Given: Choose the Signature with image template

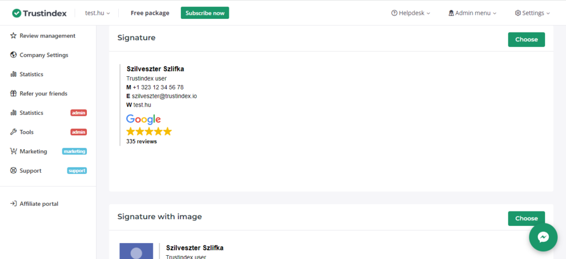Looking at the screenshot, I should pyautogui.click(x=526, y=218).
